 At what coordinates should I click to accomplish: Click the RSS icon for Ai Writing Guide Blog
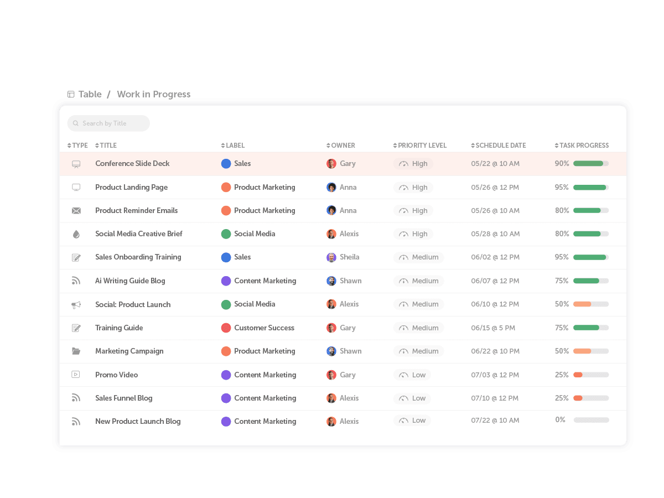coord(76,281)
